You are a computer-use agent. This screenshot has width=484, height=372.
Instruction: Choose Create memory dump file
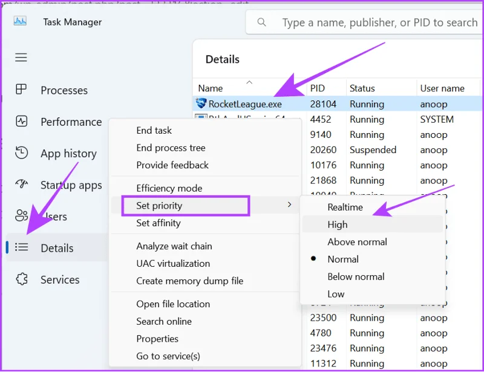[189, 281]
